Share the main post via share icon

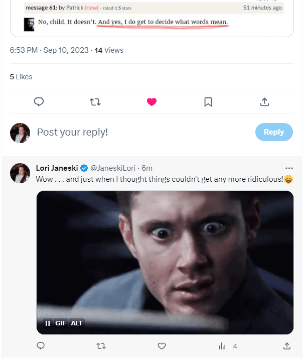(x=264, y=102)
